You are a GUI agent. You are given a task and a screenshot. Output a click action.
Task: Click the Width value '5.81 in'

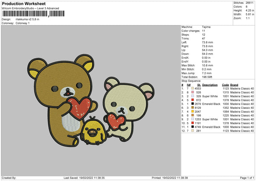point(250,15)
